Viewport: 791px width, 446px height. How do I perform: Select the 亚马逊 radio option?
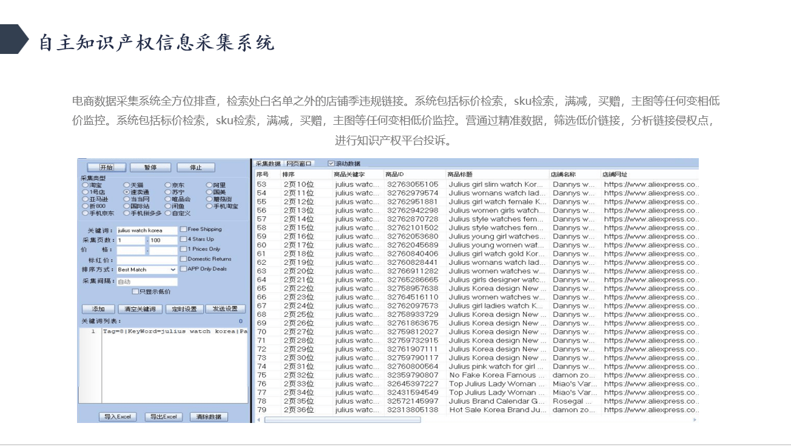85,199
